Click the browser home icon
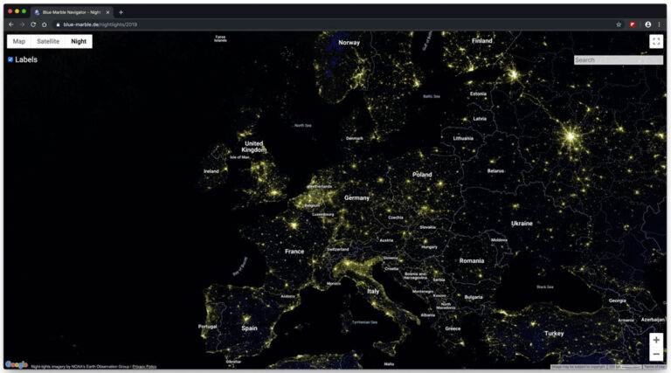Image resolution: width=671 pixels, height=373 pixels. pyautogui.click(x=44, y=24)
